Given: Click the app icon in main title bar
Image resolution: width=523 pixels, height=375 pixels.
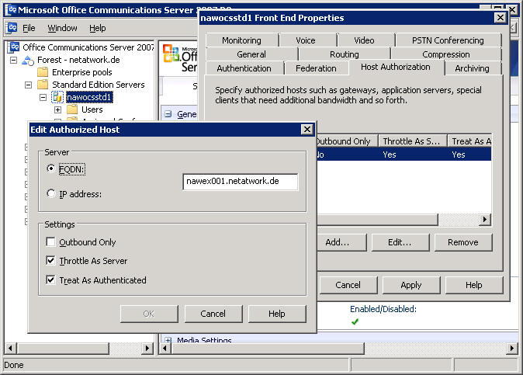Looking at the screenshot, I should coord(12,9).
